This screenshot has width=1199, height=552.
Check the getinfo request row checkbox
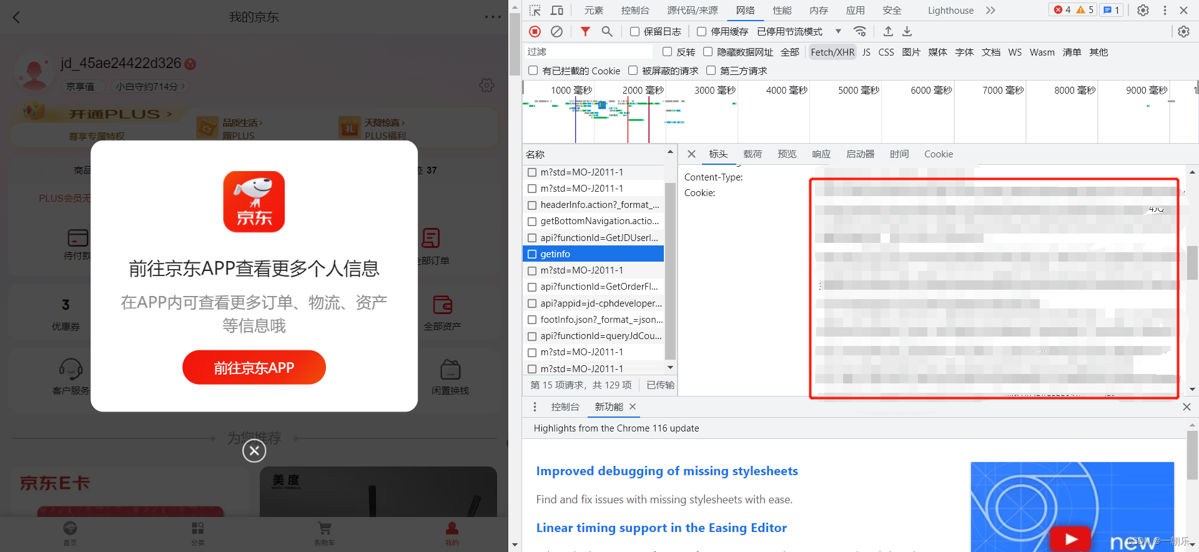(532, 254)
